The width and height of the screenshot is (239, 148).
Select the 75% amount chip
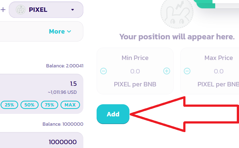click(49, 105)
